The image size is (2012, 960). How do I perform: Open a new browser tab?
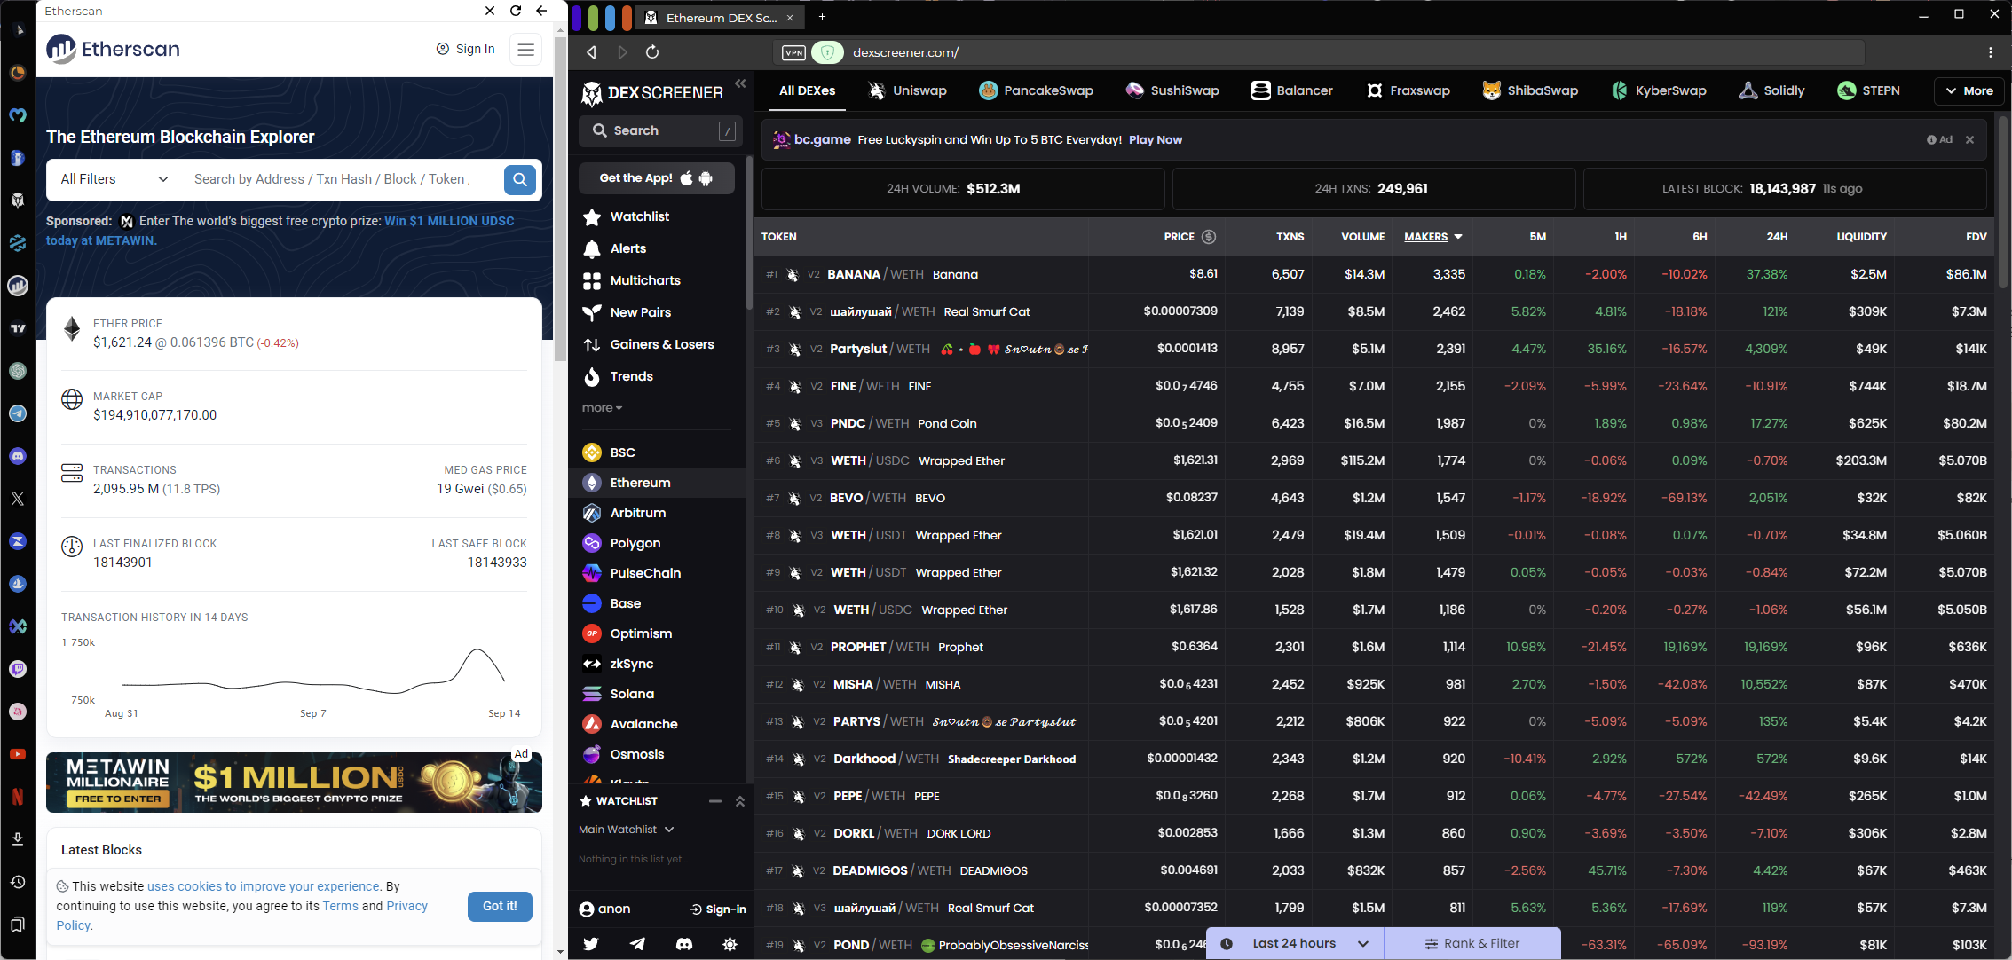tap(822, 17)
